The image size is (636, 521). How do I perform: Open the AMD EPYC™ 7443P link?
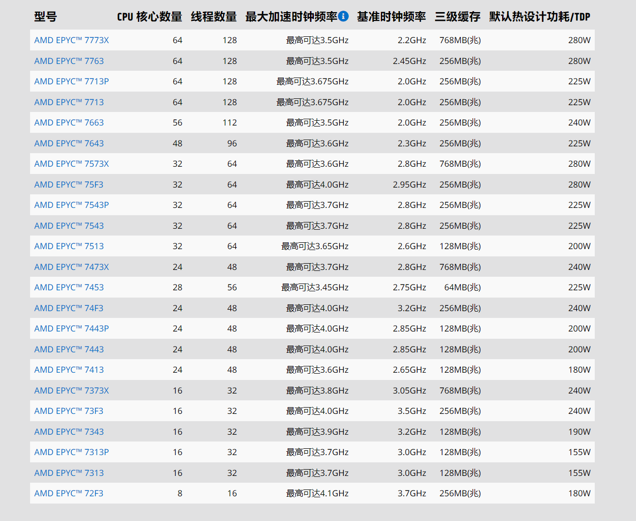coord(72,329)
